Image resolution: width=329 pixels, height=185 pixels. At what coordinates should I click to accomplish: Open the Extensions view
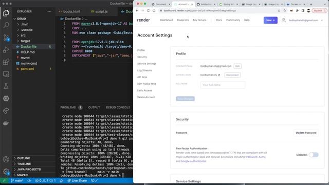pos(6,62)
